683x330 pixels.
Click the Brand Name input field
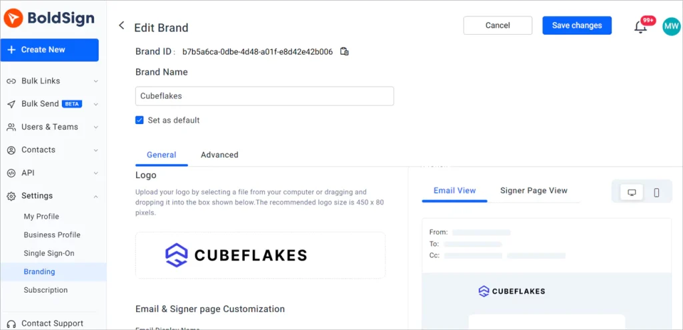[264, 96]
